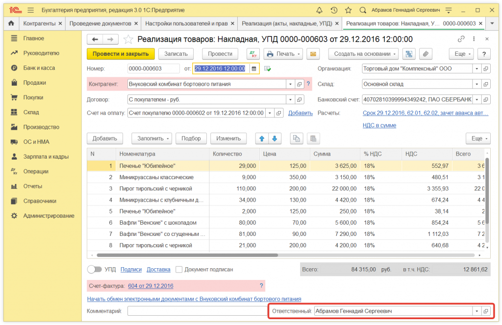Click the move row down arrow
The image size is (502, 325).
pyautogui.click(x=275, y=139)
